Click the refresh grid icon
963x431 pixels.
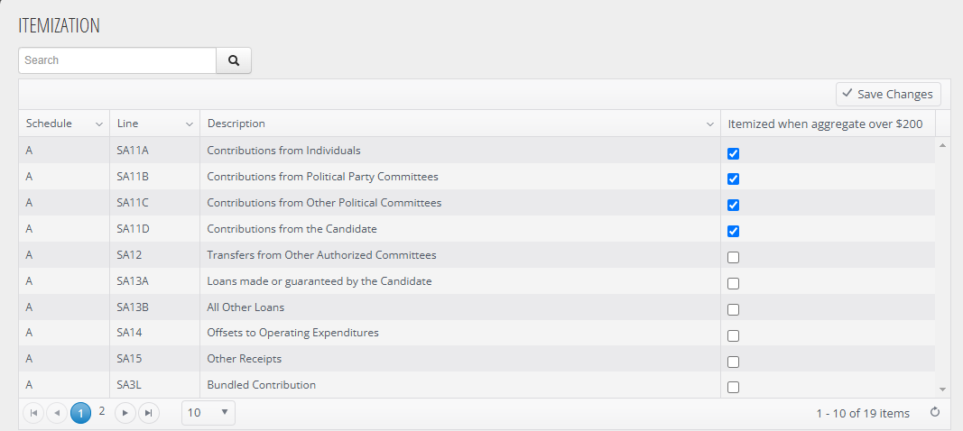tap(935, 412)
